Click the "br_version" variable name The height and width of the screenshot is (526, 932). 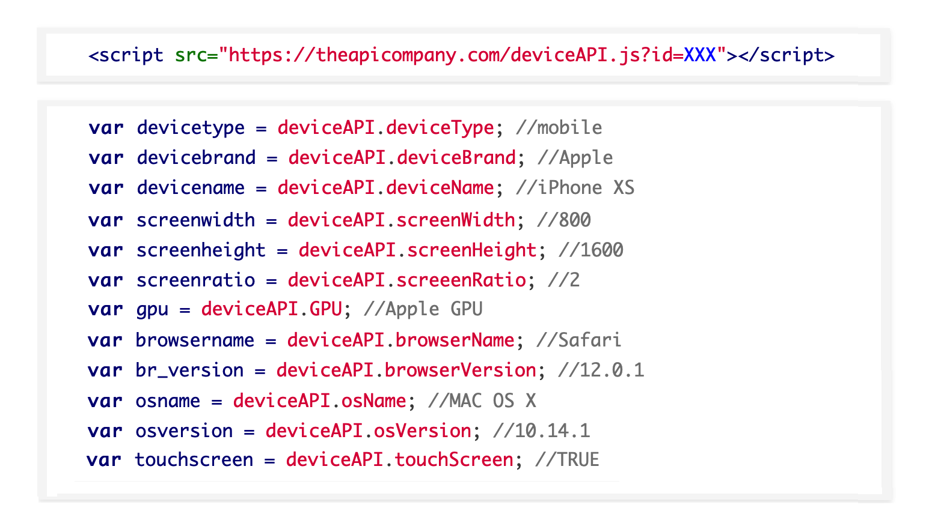tap(189, 370)
